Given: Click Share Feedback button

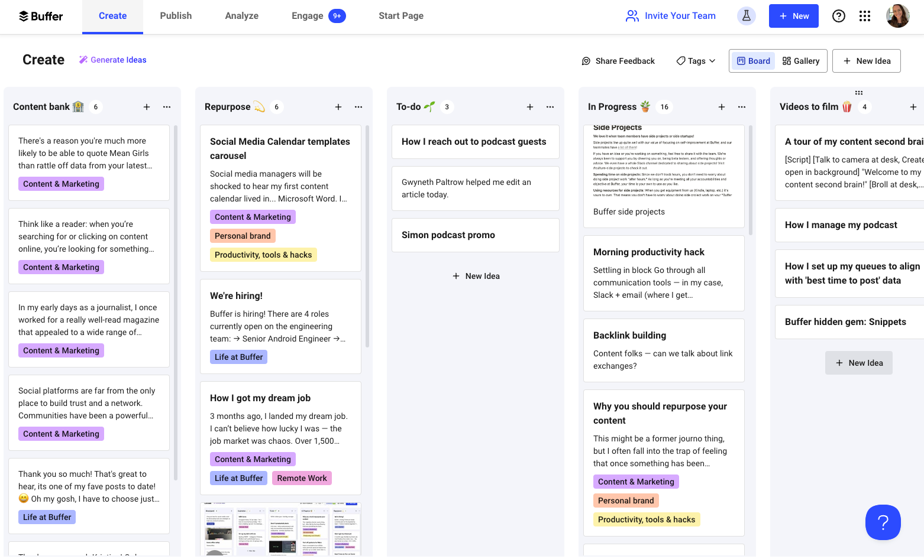Looking at the screenshot, I should coord(619,61).
